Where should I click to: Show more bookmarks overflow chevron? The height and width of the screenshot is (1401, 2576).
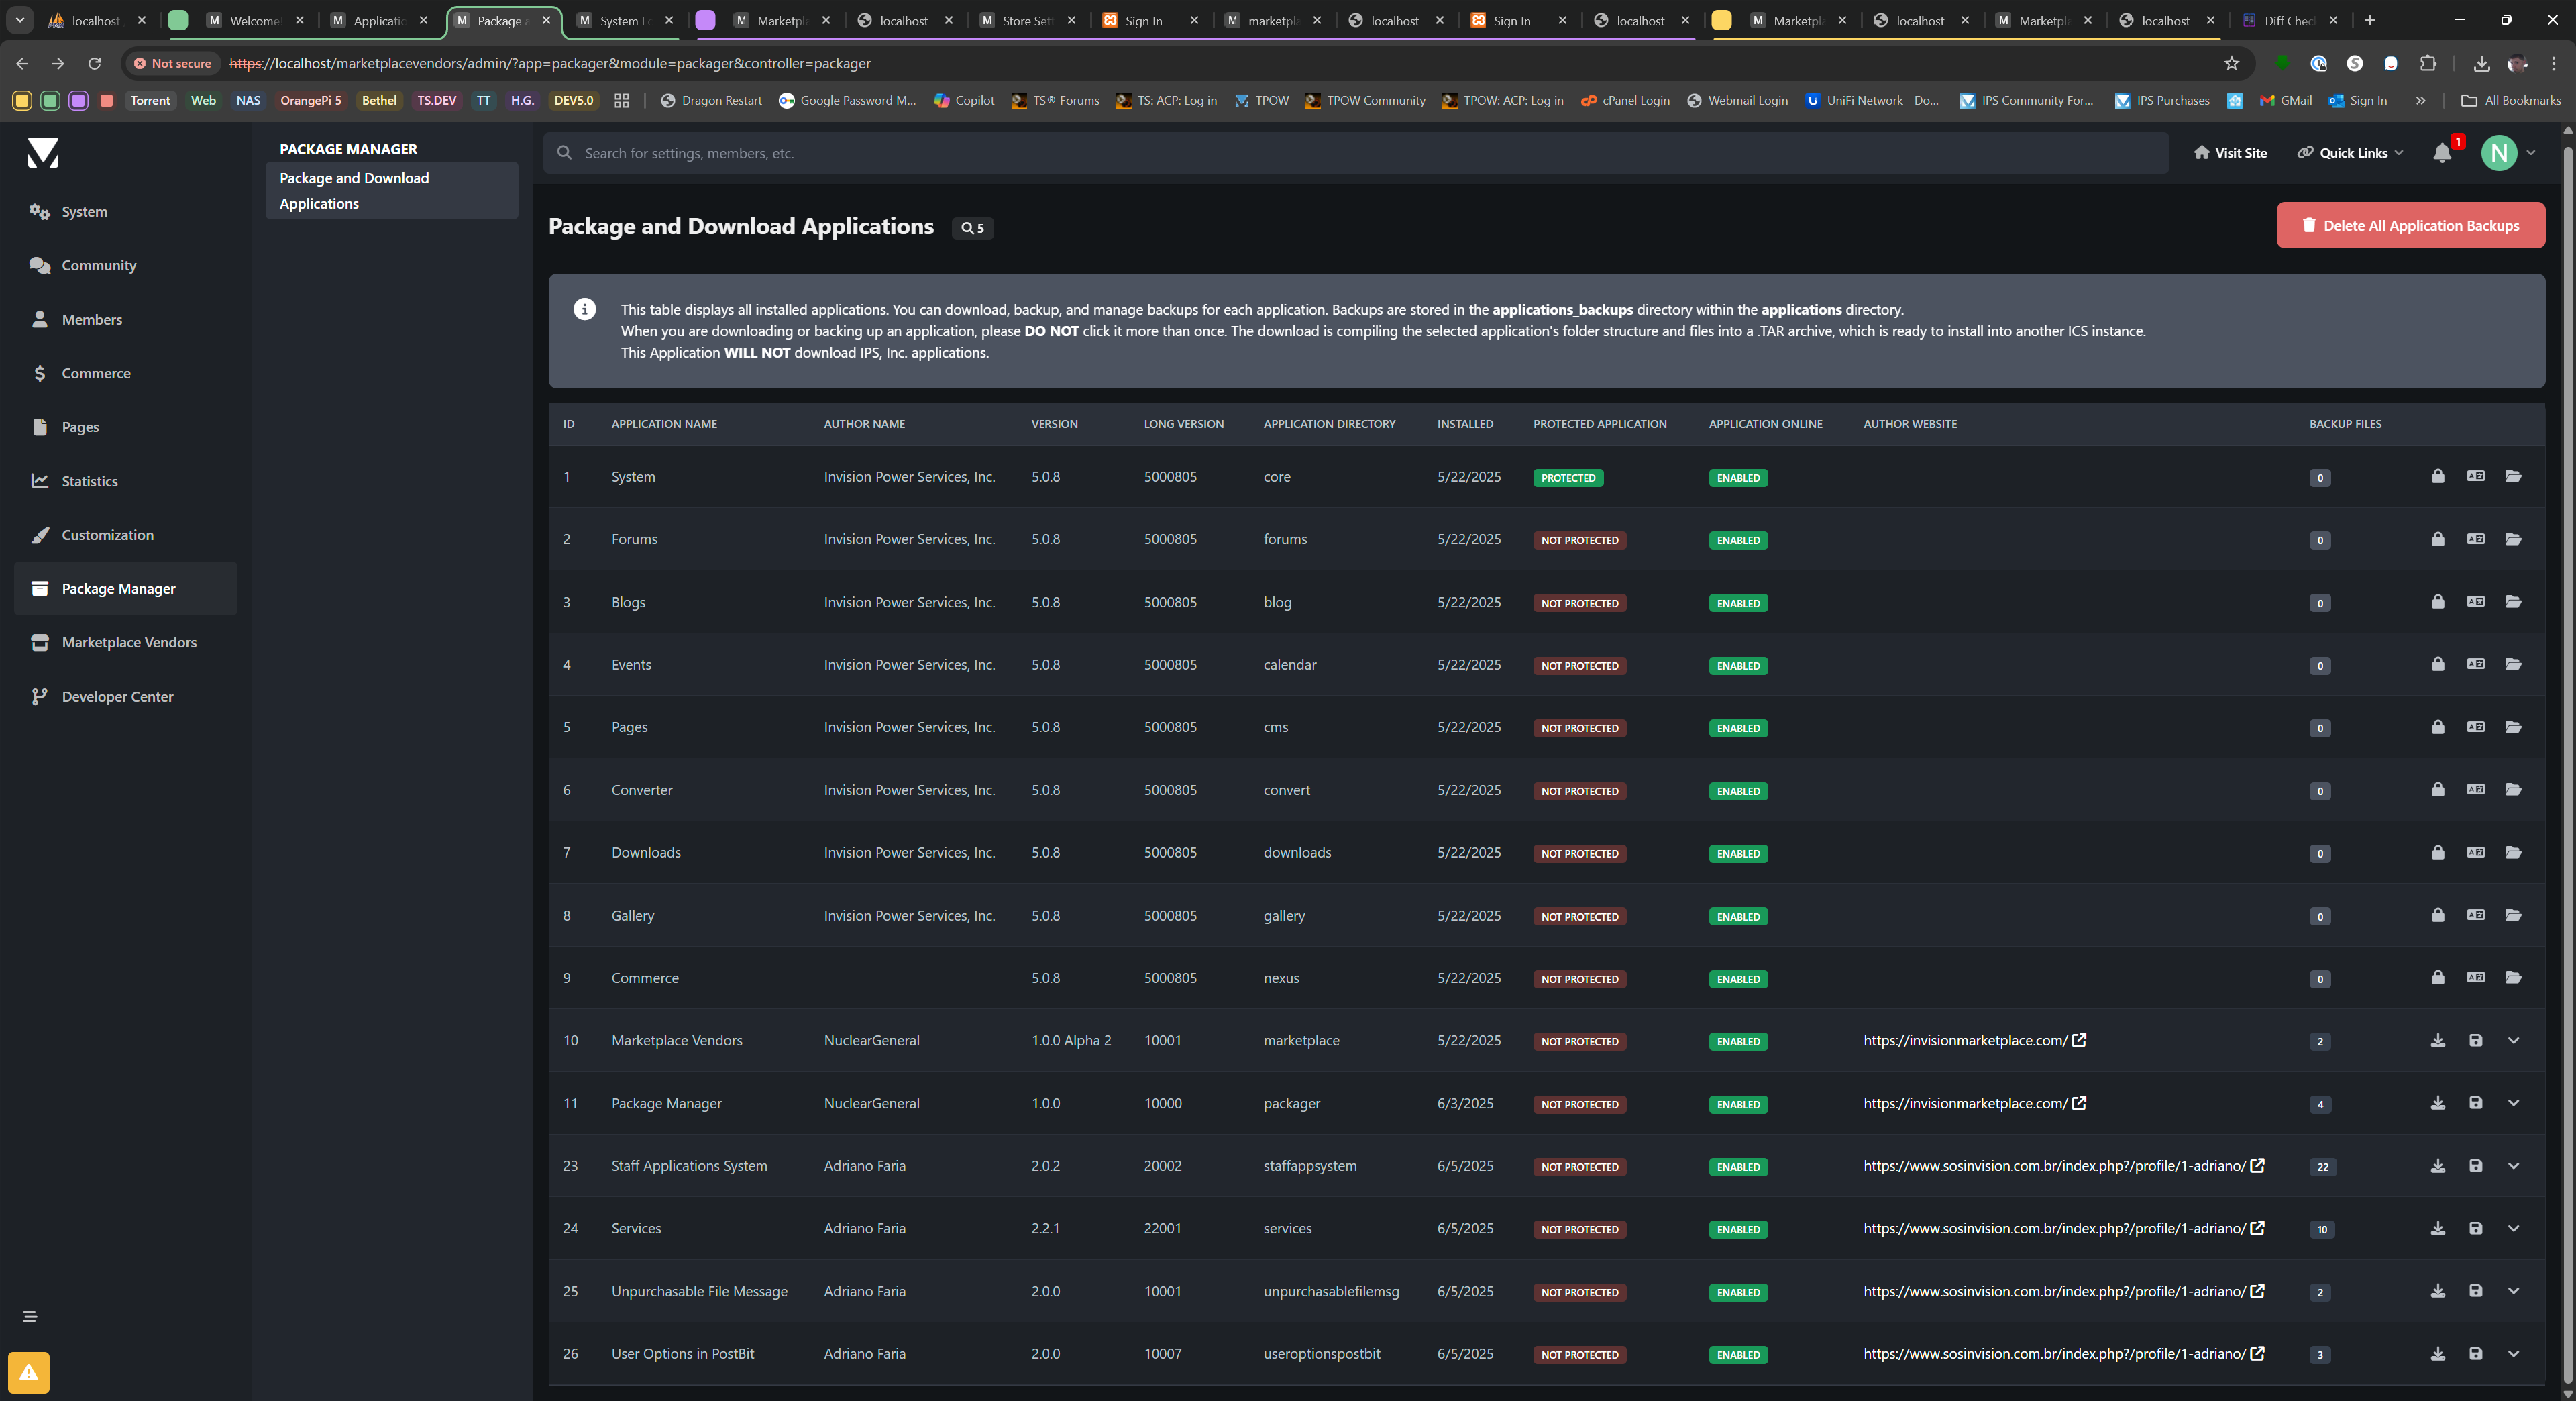2420,100
